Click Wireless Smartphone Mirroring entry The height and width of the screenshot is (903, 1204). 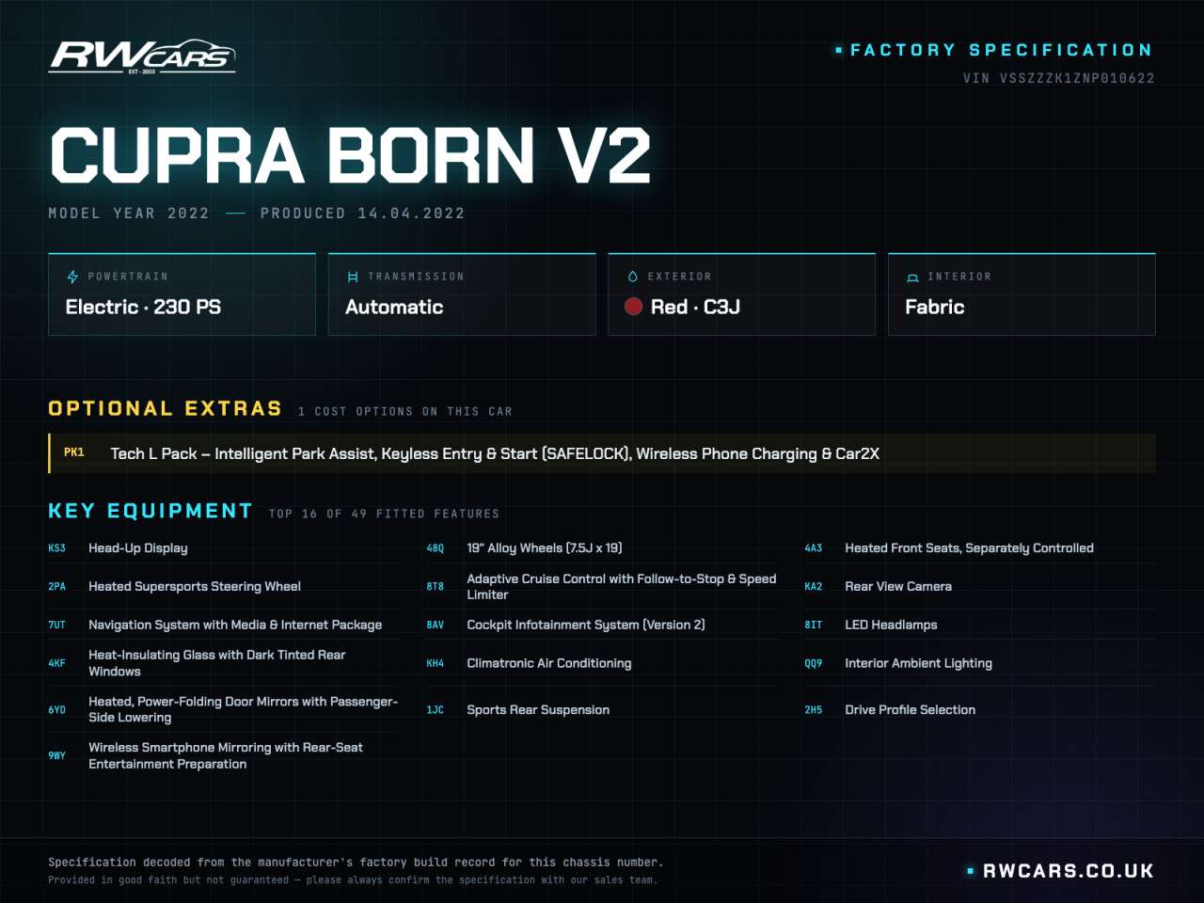[x=226, y=755]
